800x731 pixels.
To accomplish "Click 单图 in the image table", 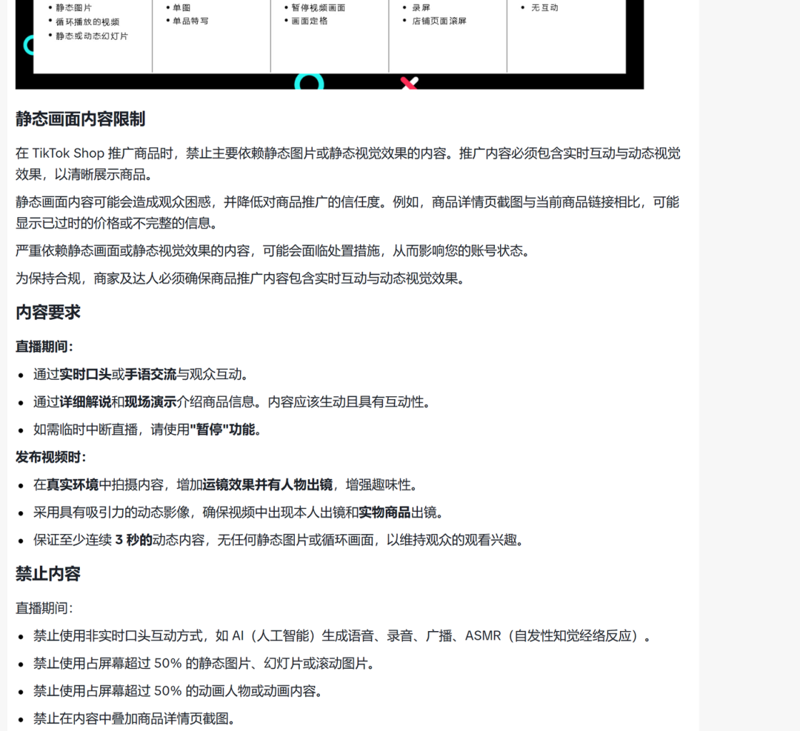I will click(x=181, y=7).
